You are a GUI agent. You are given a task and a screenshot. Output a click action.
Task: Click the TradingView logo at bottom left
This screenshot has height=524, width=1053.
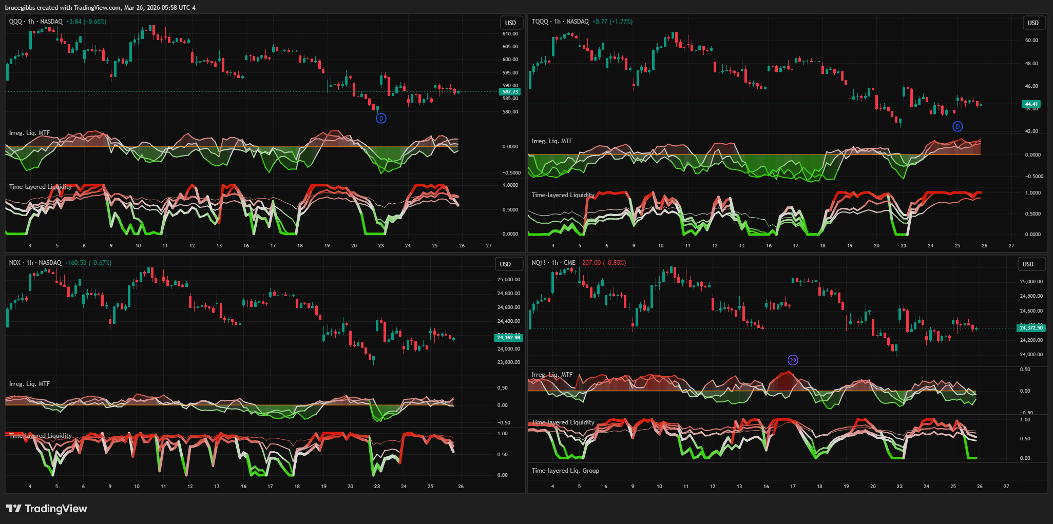click(x=47, y=509)
